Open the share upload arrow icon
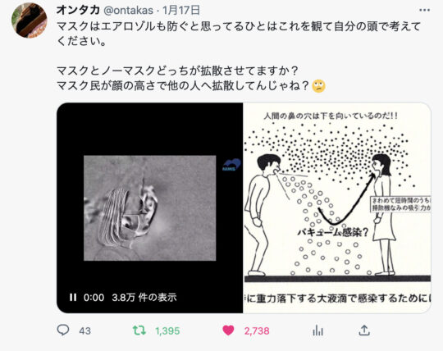This screenshot has height=351, width=443. point(364,330)
